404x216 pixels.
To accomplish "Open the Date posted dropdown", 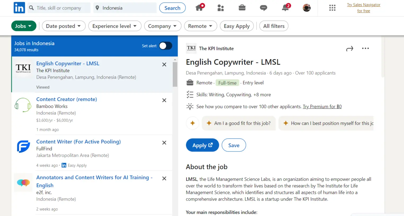I will coord(64,26).
